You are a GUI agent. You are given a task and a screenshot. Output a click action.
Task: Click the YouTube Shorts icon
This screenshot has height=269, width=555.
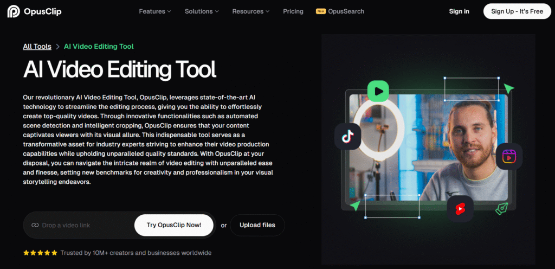[x=460, y=208]
